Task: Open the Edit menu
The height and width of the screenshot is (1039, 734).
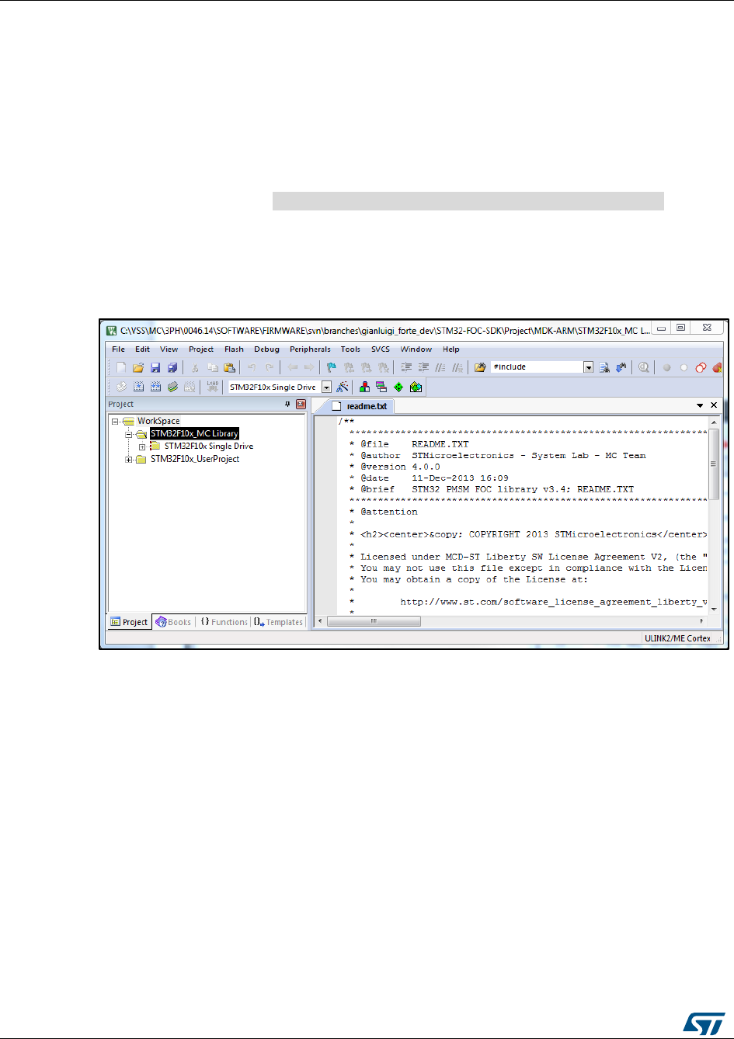Action: point(143,349)
